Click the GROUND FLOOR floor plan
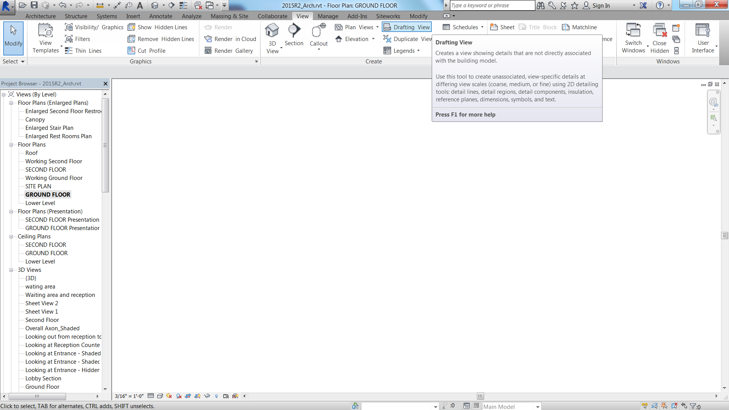 pyautogui.click(x=47, y=194)
